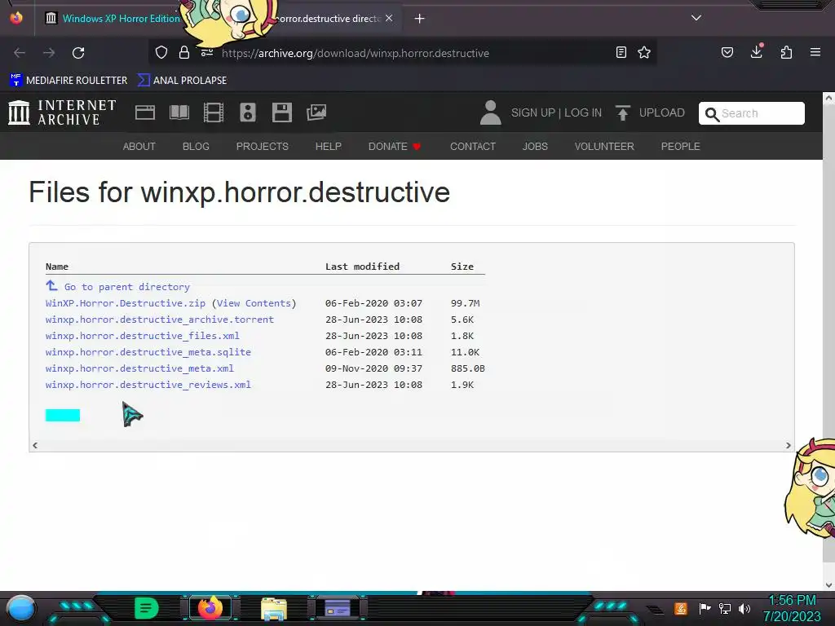Toggle Reader View icon

[x=621, y=52]
